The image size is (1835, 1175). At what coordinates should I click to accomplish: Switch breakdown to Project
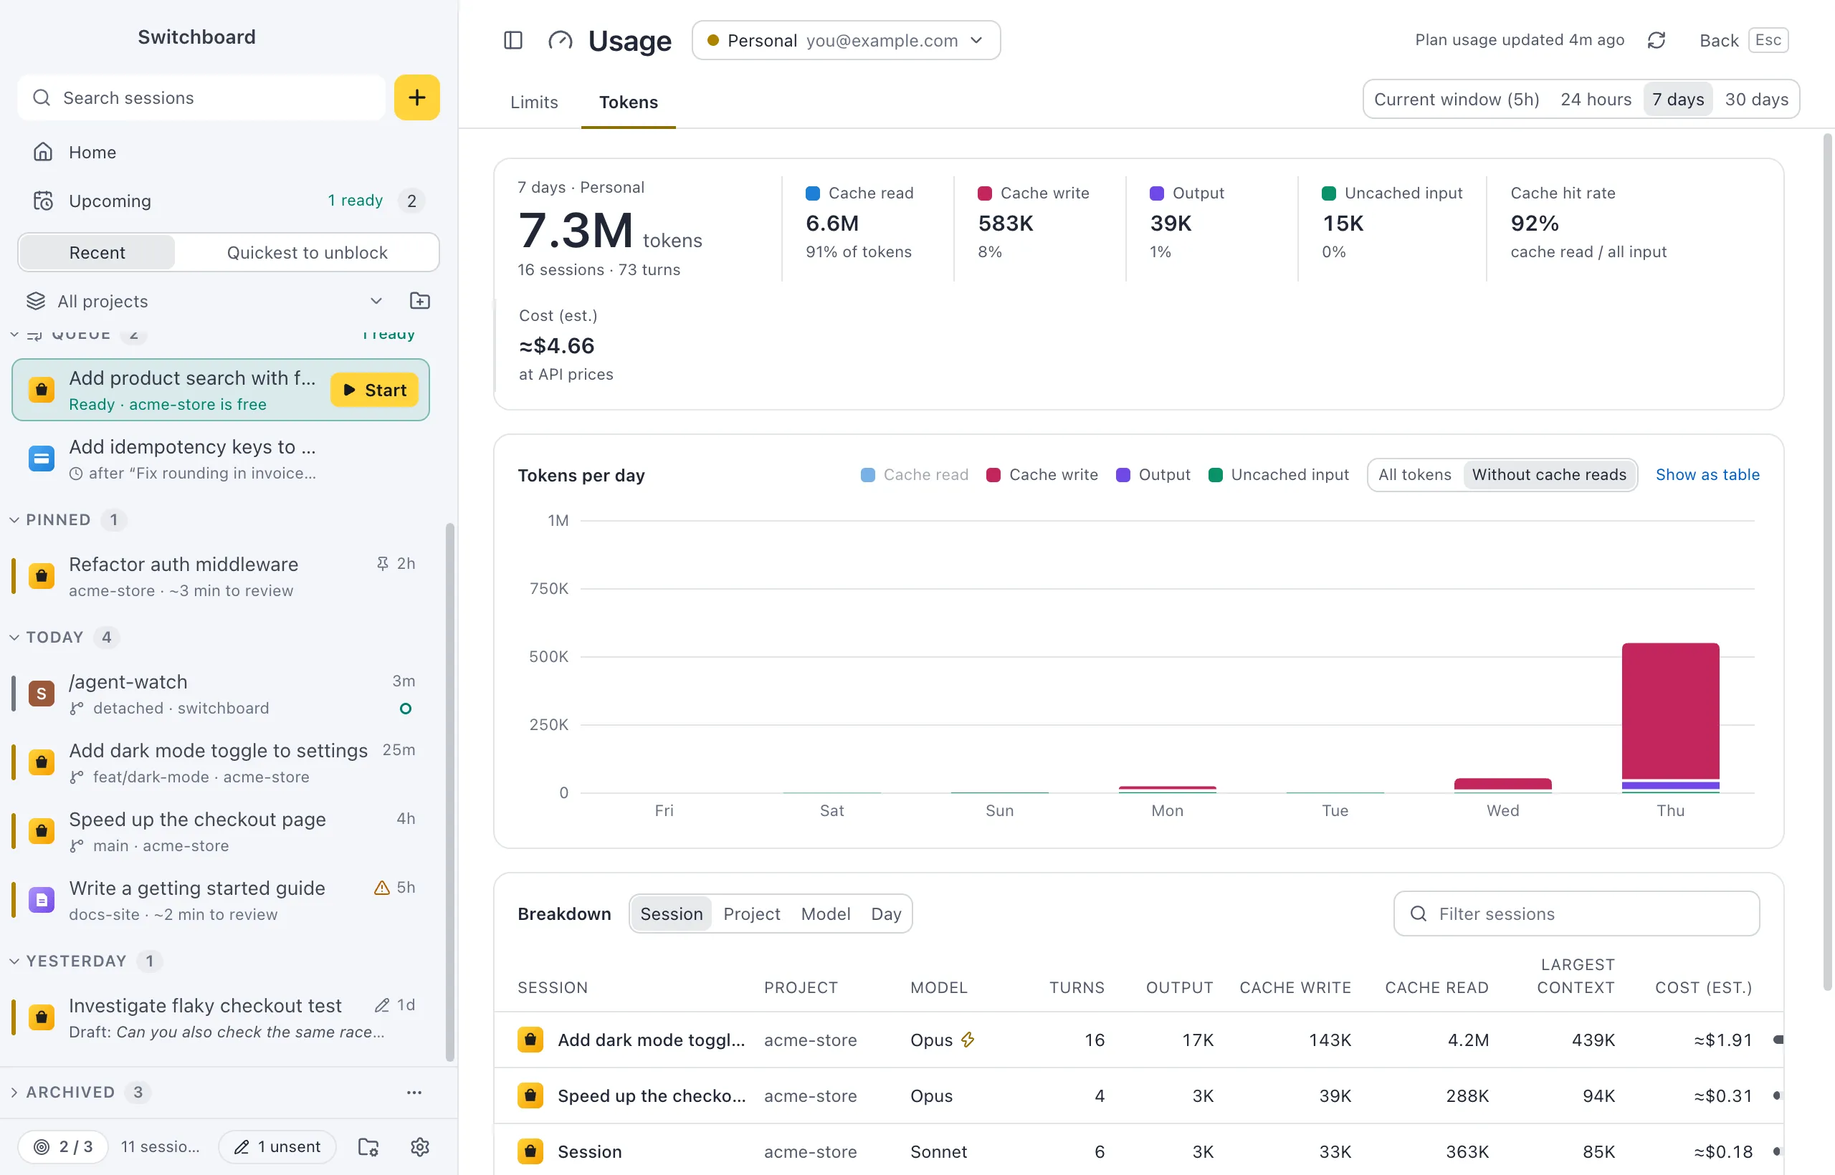pyautogui.click(x=751, y=913)
